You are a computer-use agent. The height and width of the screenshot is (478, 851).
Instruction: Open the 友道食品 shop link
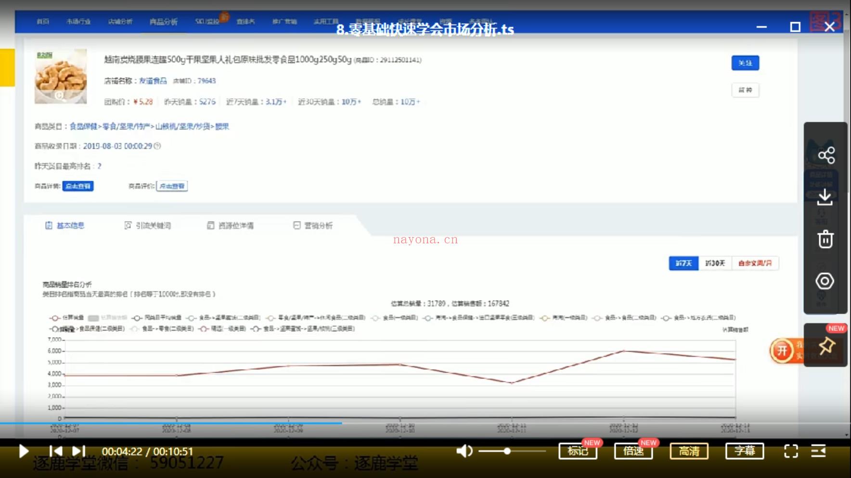153,81
